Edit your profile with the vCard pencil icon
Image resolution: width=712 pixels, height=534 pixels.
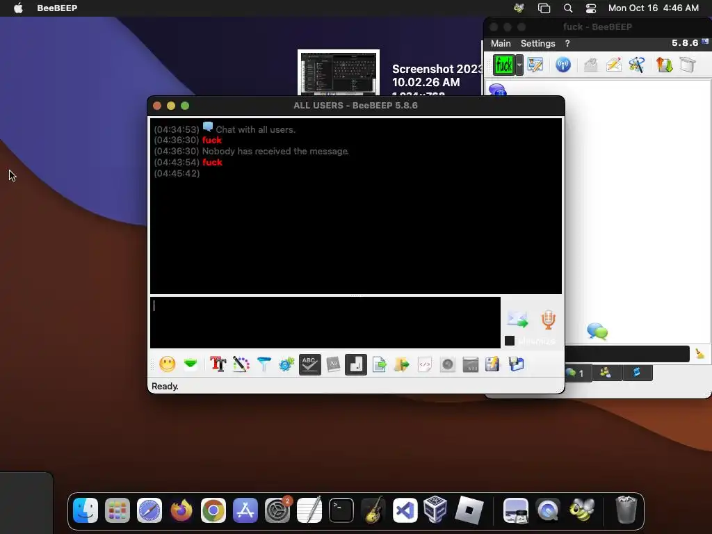535,65
